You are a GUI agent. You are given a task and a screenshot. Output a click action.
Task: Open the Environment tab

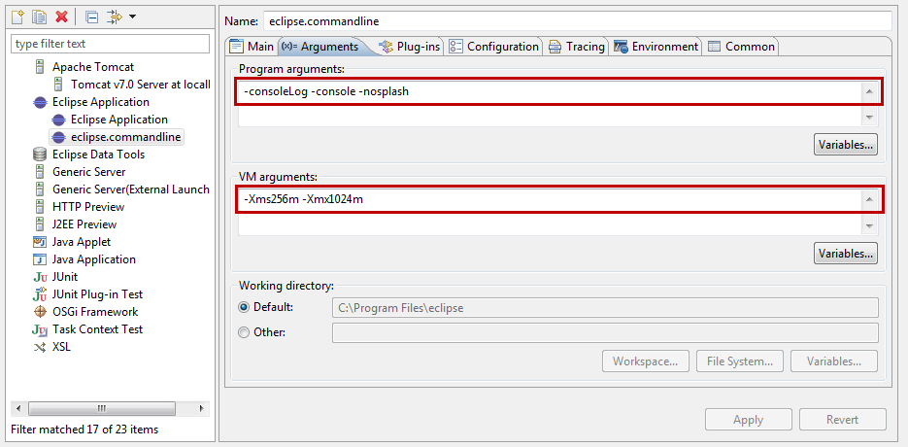tap(656, 47)
